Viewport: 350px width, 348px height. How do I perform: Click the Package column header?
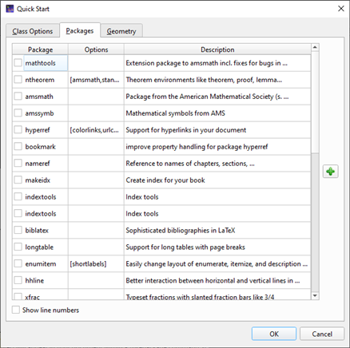[x=40, y=49]
